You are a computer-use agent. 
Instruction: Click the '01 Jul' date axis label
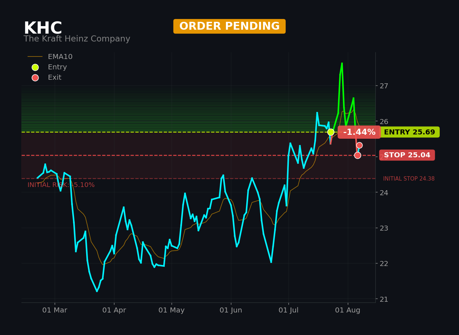(x=288, y=310)
